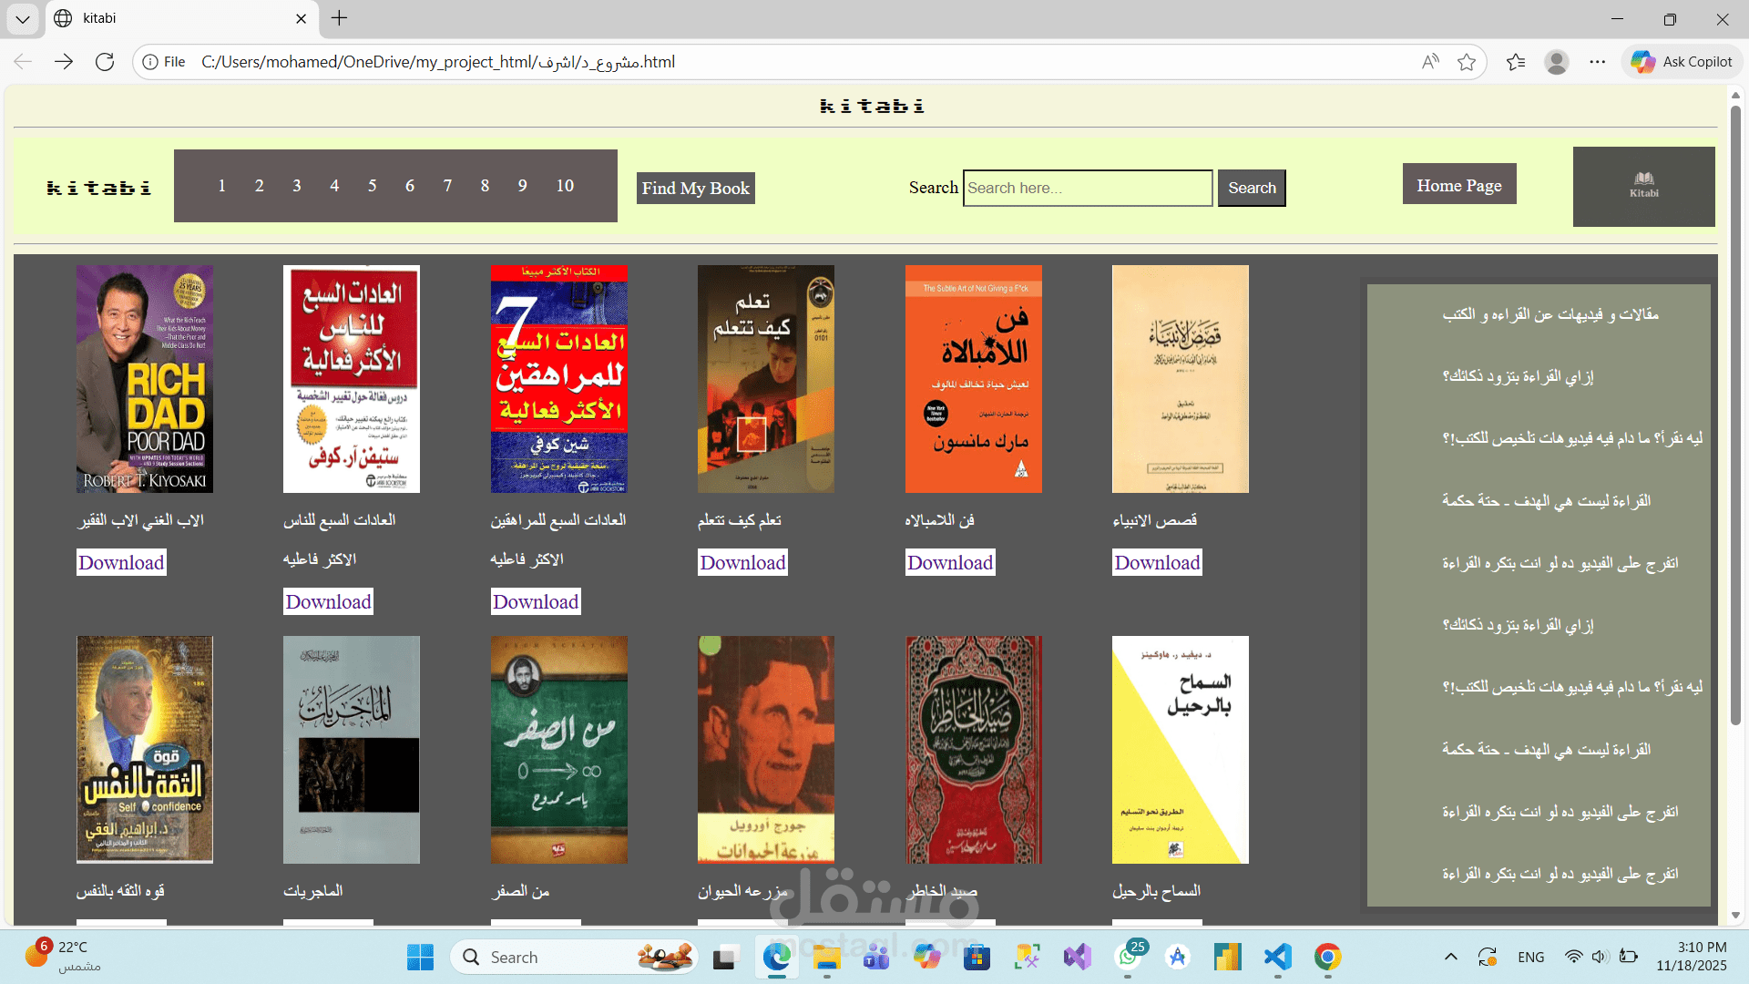Click the page Search button
Viewport: 1749px width, 984px height.
click(x=1252, y=188)
